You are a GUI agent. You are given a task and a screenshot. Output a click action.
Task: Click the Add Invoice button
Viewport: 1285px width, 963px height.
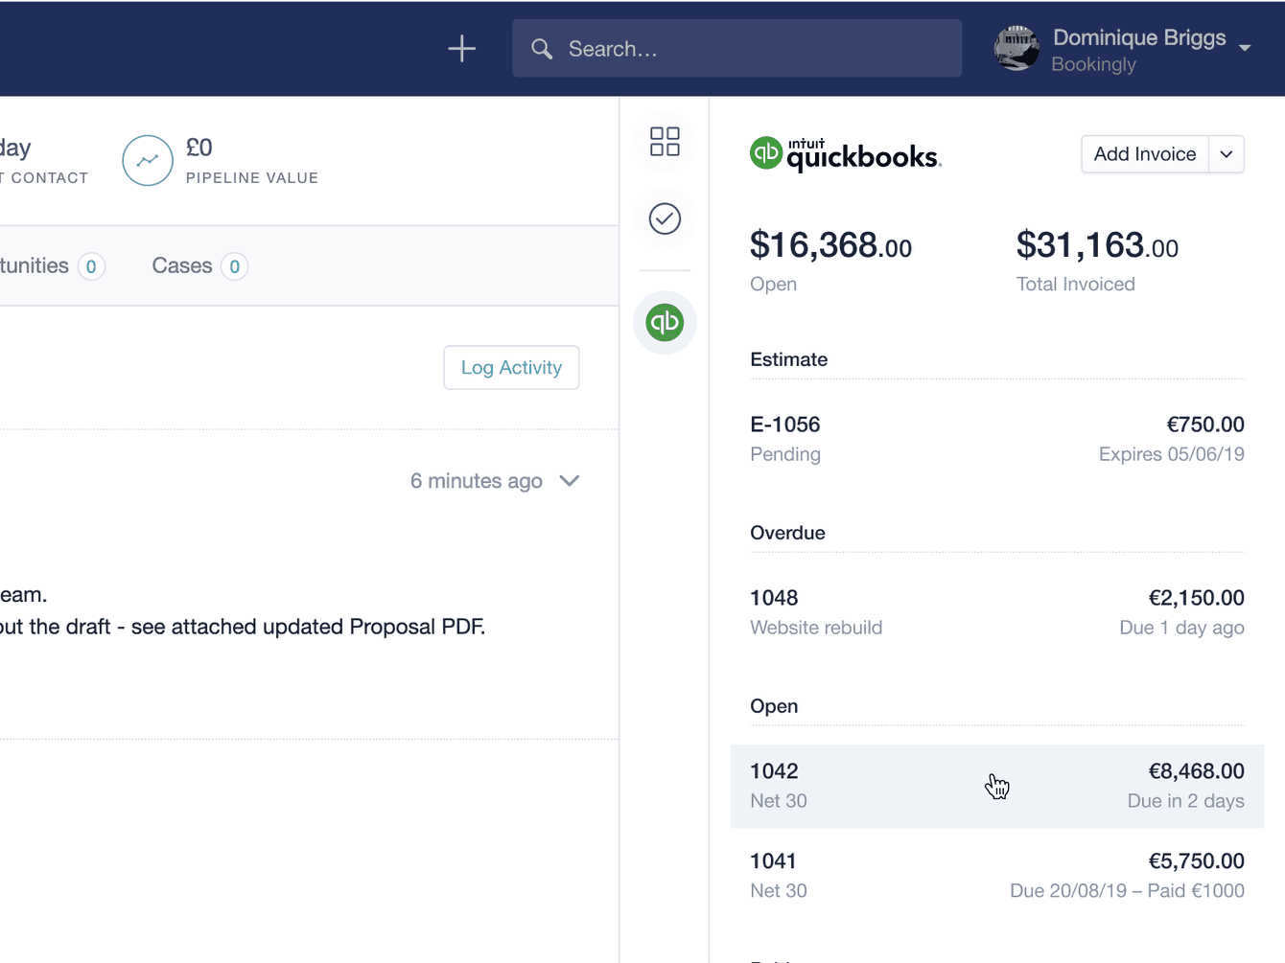[1145, 154]
